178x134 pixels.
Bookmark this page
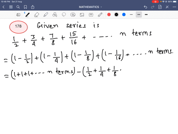click(x=25, y=7)
